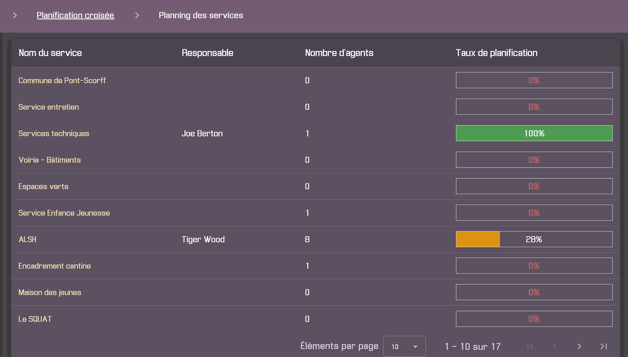Screen dimensions: 628x357
Task: Open the Le SQUAT service
Action: (35, 319)
